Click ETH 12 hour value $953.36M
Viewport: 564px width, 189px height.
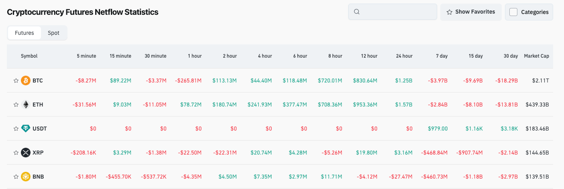(365, 105)
